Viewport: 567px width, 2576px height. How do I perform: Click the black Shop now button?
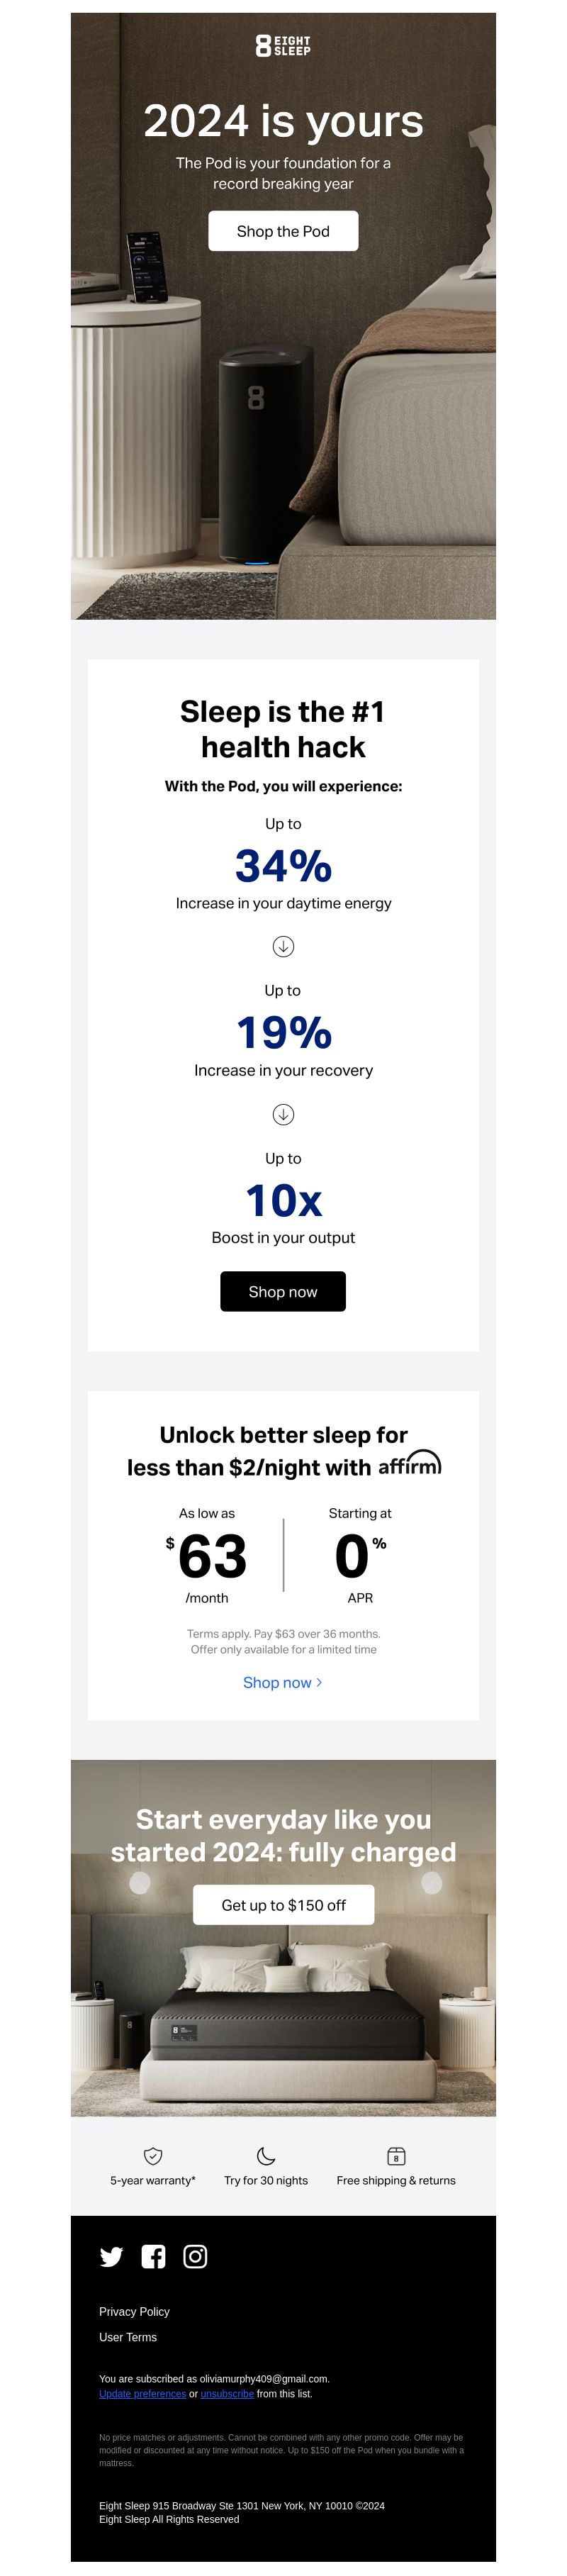pos(283,1291)
